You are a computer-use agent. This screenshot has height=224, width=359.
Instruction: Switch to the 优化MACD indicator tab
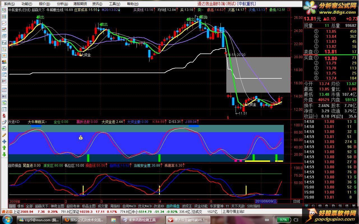(x=145, y=206)
